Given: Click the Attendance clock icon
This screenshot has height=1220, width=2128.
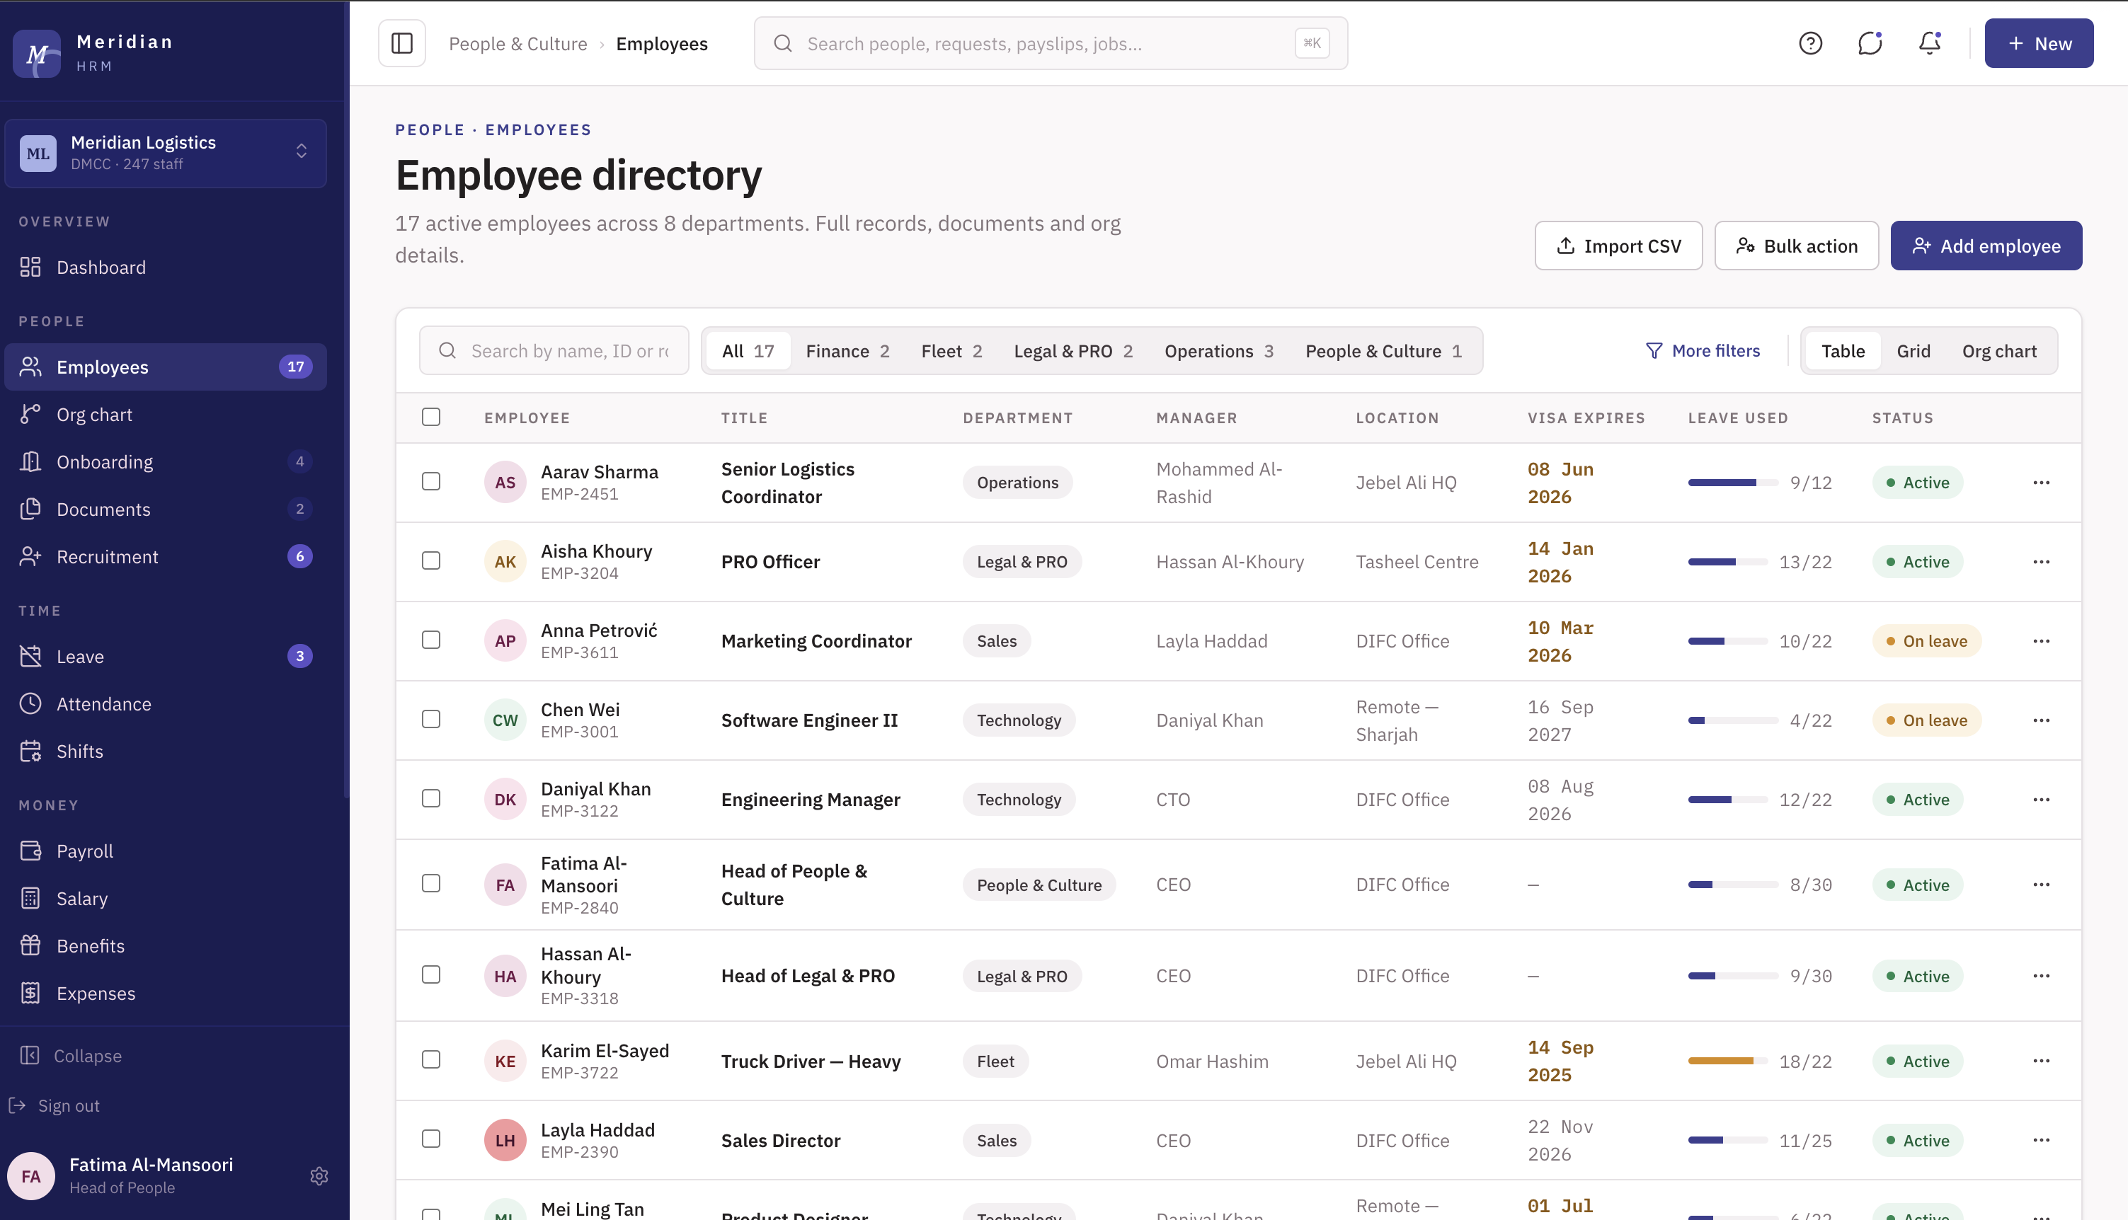Looking at the screenshot, I should tap(30, 704).
